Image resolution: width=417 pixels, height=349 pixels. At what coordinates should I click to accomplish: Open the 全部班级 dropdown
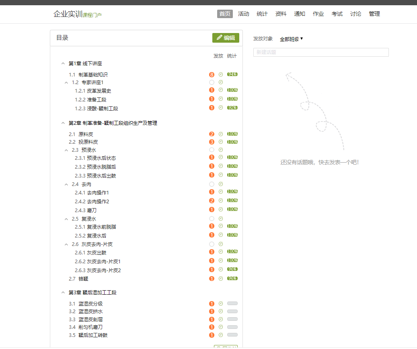(x=291, y=39)
